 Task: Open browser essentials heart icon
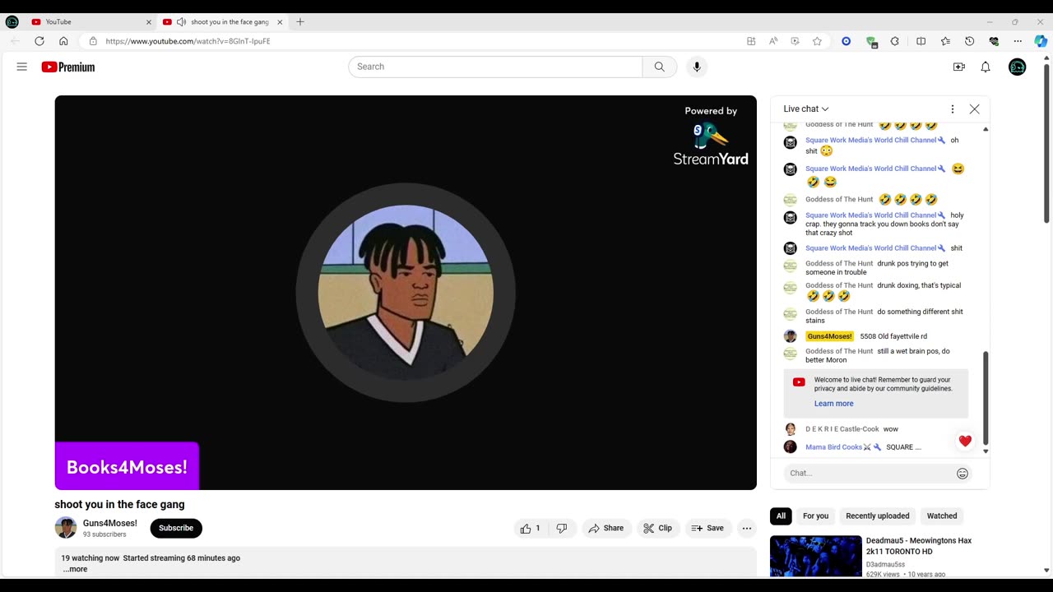(994, 41)
